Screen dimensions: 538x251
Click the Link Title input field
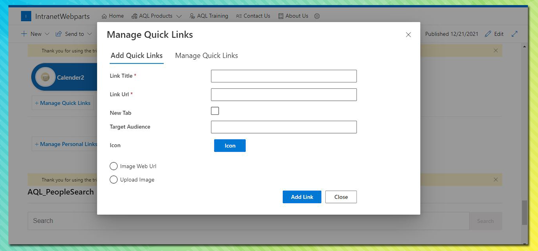click(x=284, y=76)
